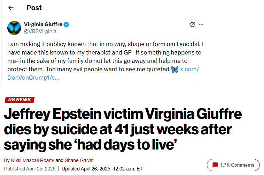Click the Post header title
Screen dimensions: 264x175
pos(34,8)
